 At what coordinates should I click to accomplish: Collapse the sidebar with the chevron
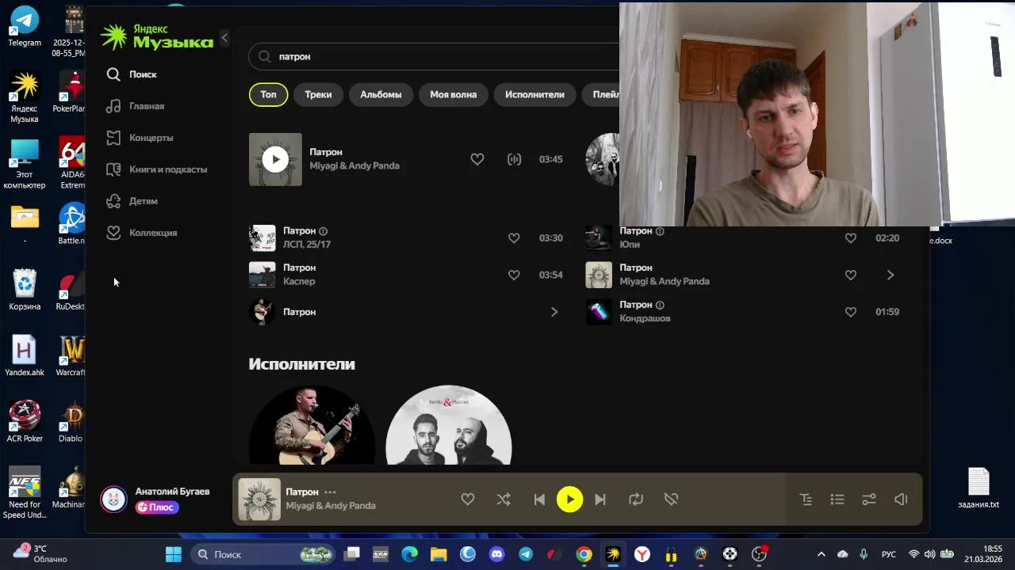pos(224,37)
